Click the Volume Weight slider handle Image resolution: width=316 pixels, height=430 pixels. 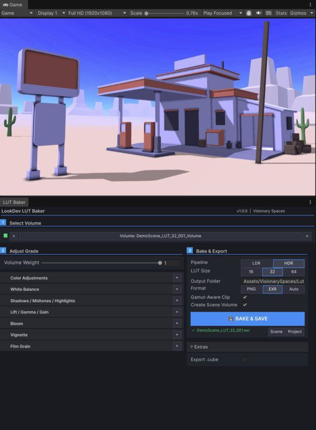tap(160, 263)
